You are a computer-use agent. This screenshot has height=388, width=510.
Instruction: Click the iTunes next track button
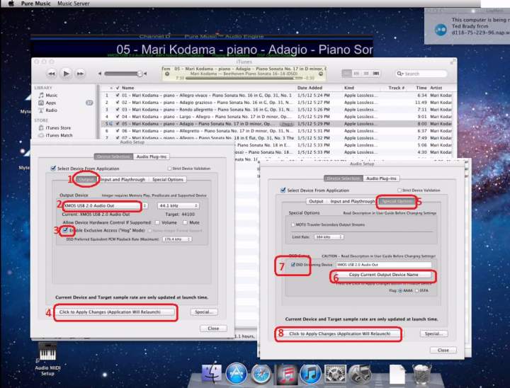80,74
